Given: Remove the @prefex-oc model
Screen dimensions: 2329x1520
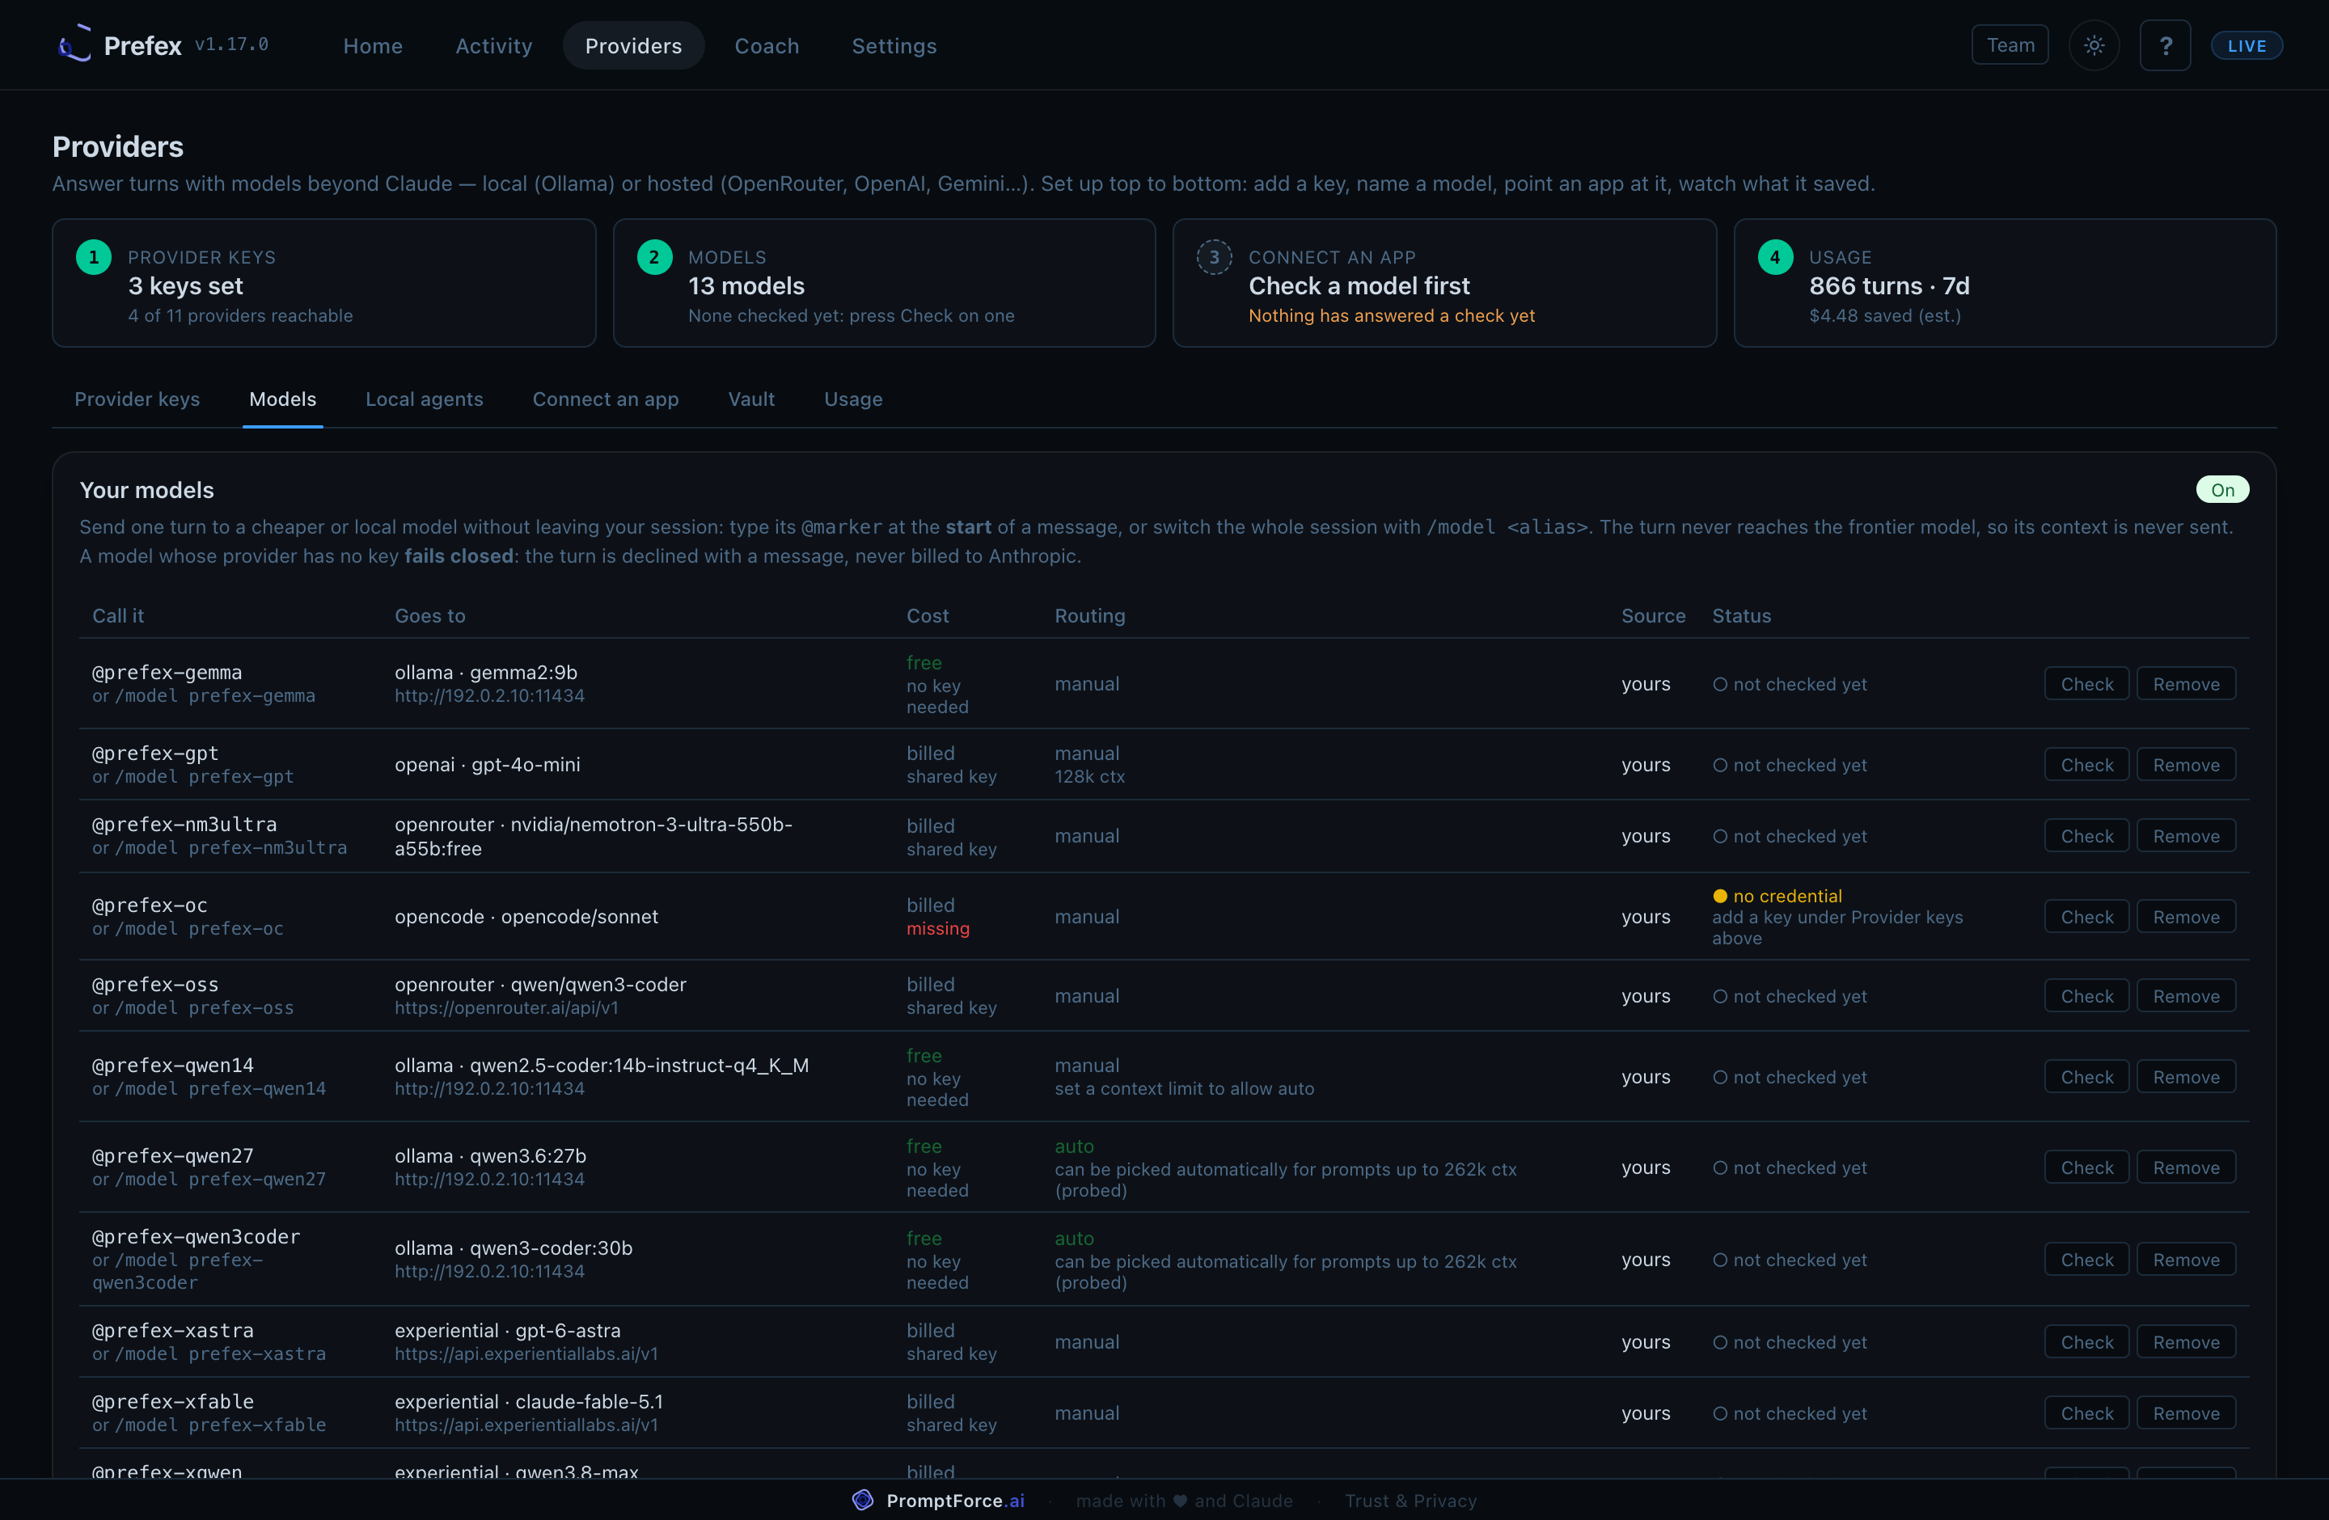Looking at the screenshot, I should click(x=2186, y=917).
